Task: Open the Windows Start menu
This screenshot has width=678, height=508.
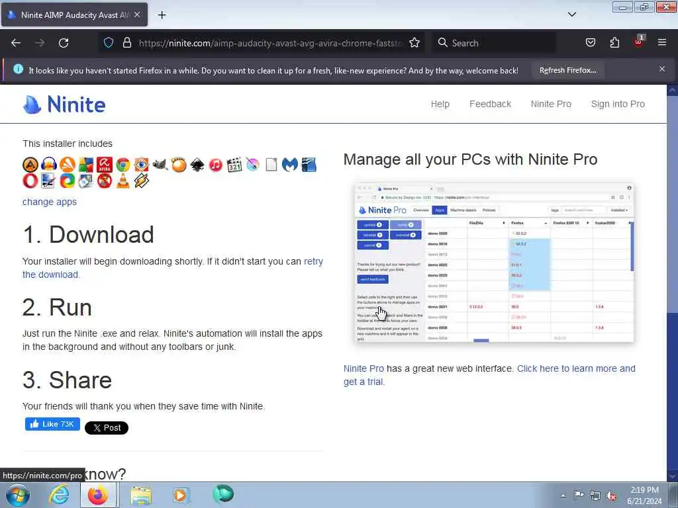Action: click(18, 495)
